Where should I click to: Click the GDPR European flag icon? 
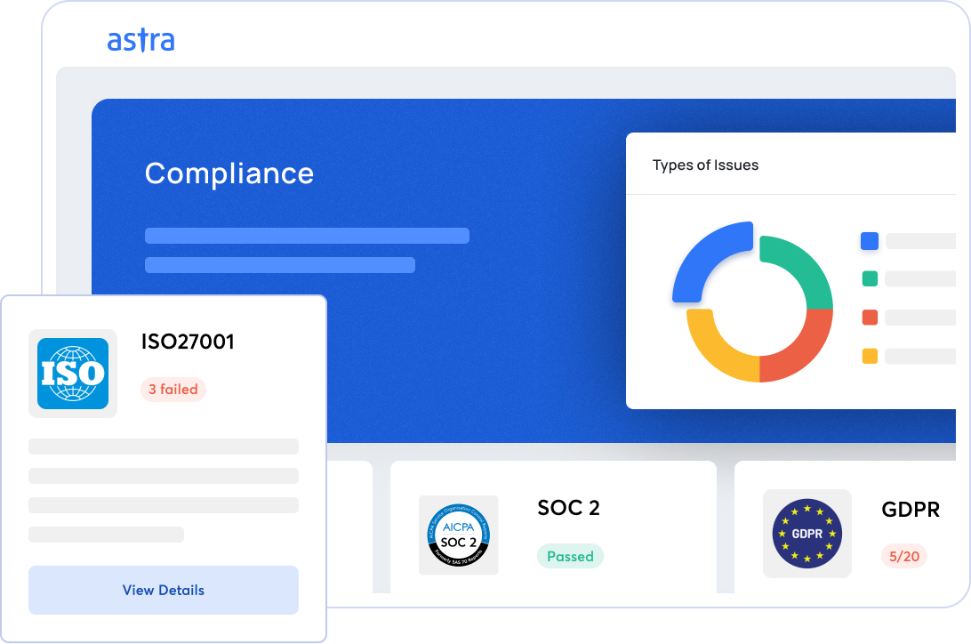(806, 534)
